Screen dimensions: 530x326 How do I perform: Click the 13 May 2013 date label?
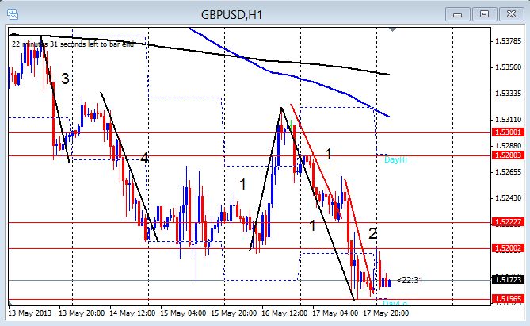(x=30, y=313)
